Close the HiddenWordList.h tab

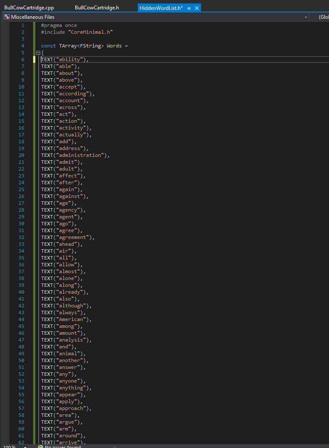pos(196,8)
